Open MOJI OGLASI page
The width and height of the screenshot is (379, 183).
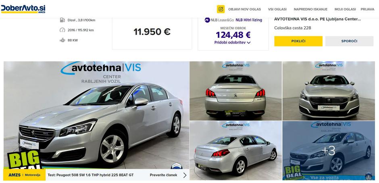click(x=345, y=9)
